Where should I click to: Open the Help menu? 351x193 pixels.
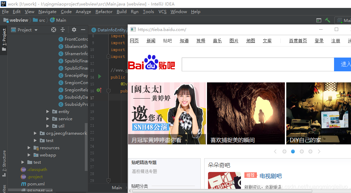coord(196,12)
